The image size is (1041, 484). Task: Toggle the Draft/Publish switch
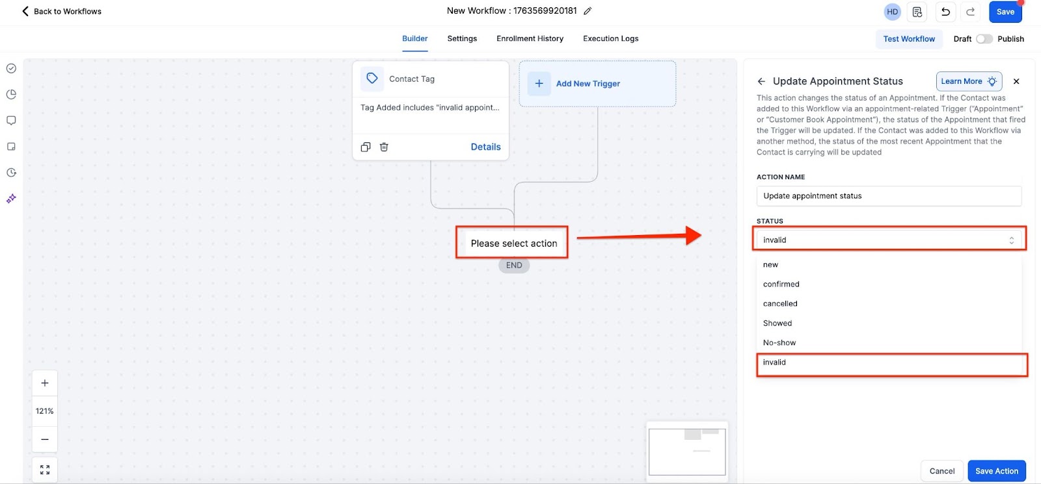coord(984,39)
